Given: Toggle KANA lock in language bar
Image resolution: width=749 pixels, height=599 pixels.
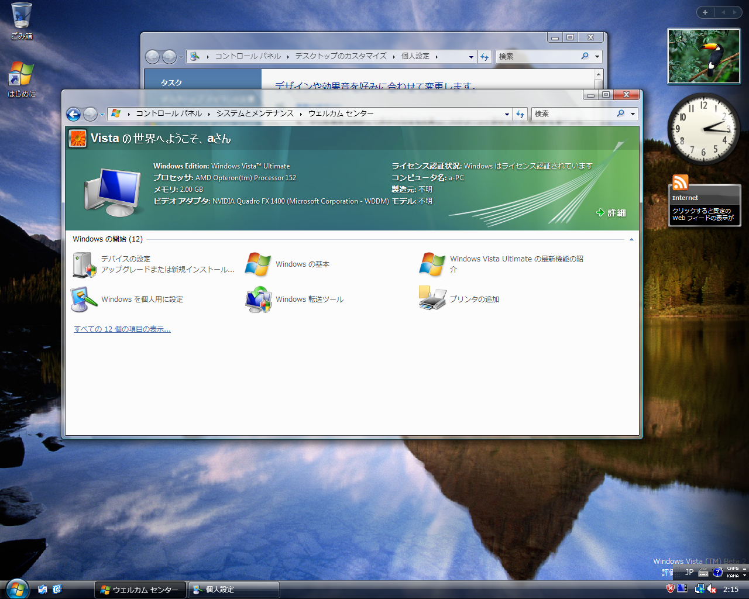Looking at the screenshot, I should coord(733,576).
